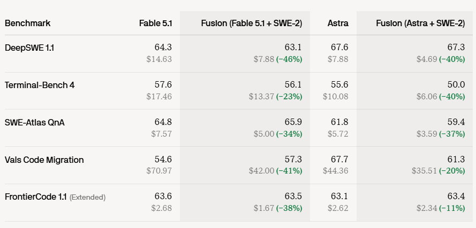Screen dimensions: 476x228
Task: Select the FrontierCode 1.1 benchmark name
Action: click(35, 197)
